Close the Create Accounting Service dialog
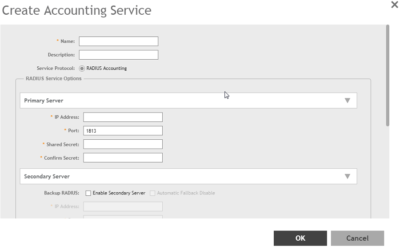The width and height of the screenshot is (400, 247). [x=394, y=5]
